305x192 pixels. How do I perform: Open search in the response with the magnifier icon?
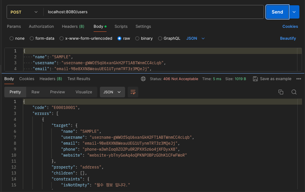pos(294,92)
